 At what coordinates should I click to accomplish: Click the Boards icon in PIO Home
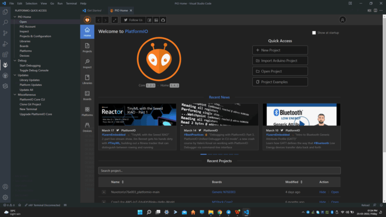pyautogui.click(x=87, y=95)
